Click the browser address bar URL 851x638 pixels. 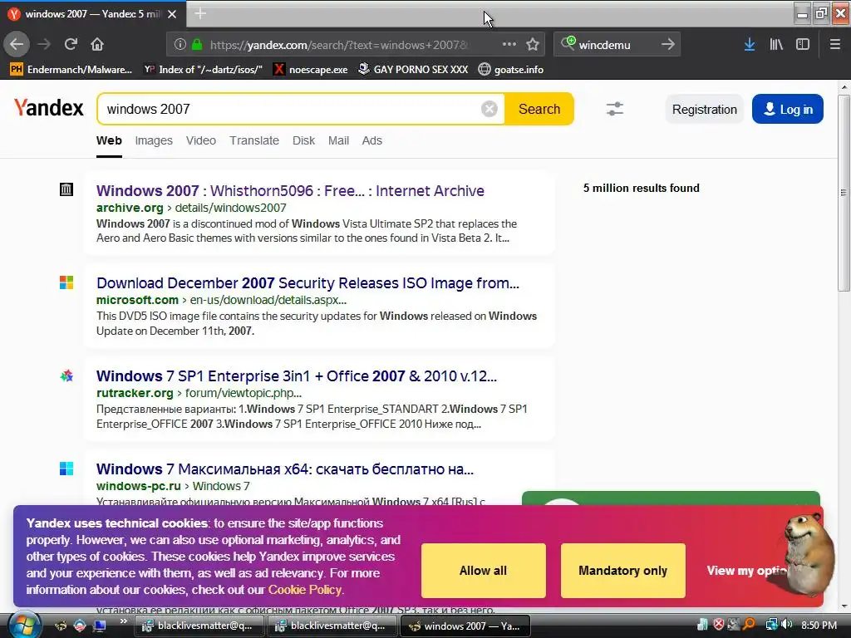(339, 45)
